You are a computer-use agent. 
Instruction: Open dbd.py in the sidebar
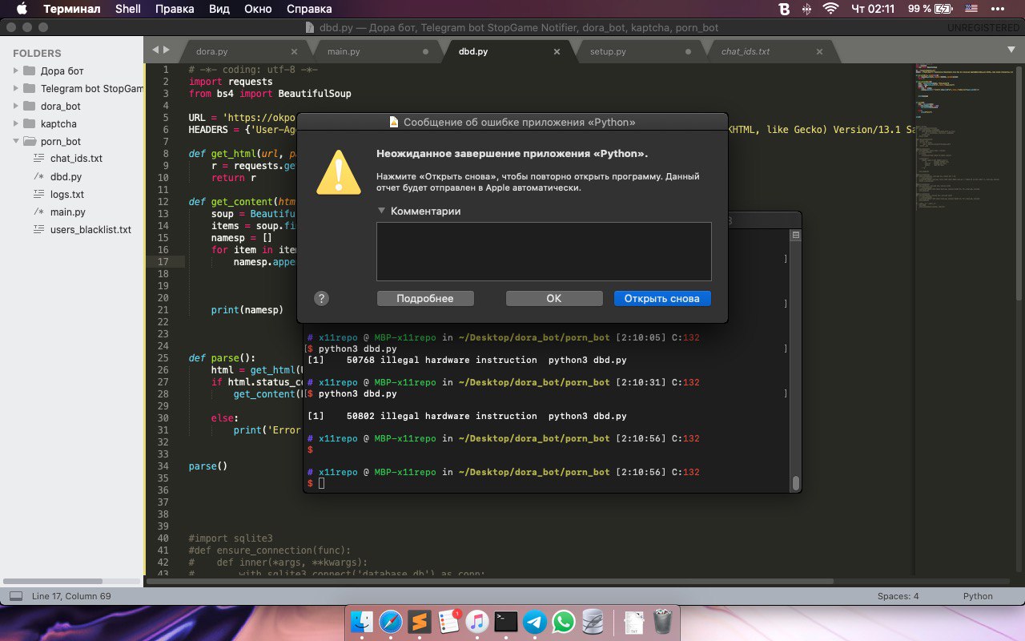click(x=66, y=176)
